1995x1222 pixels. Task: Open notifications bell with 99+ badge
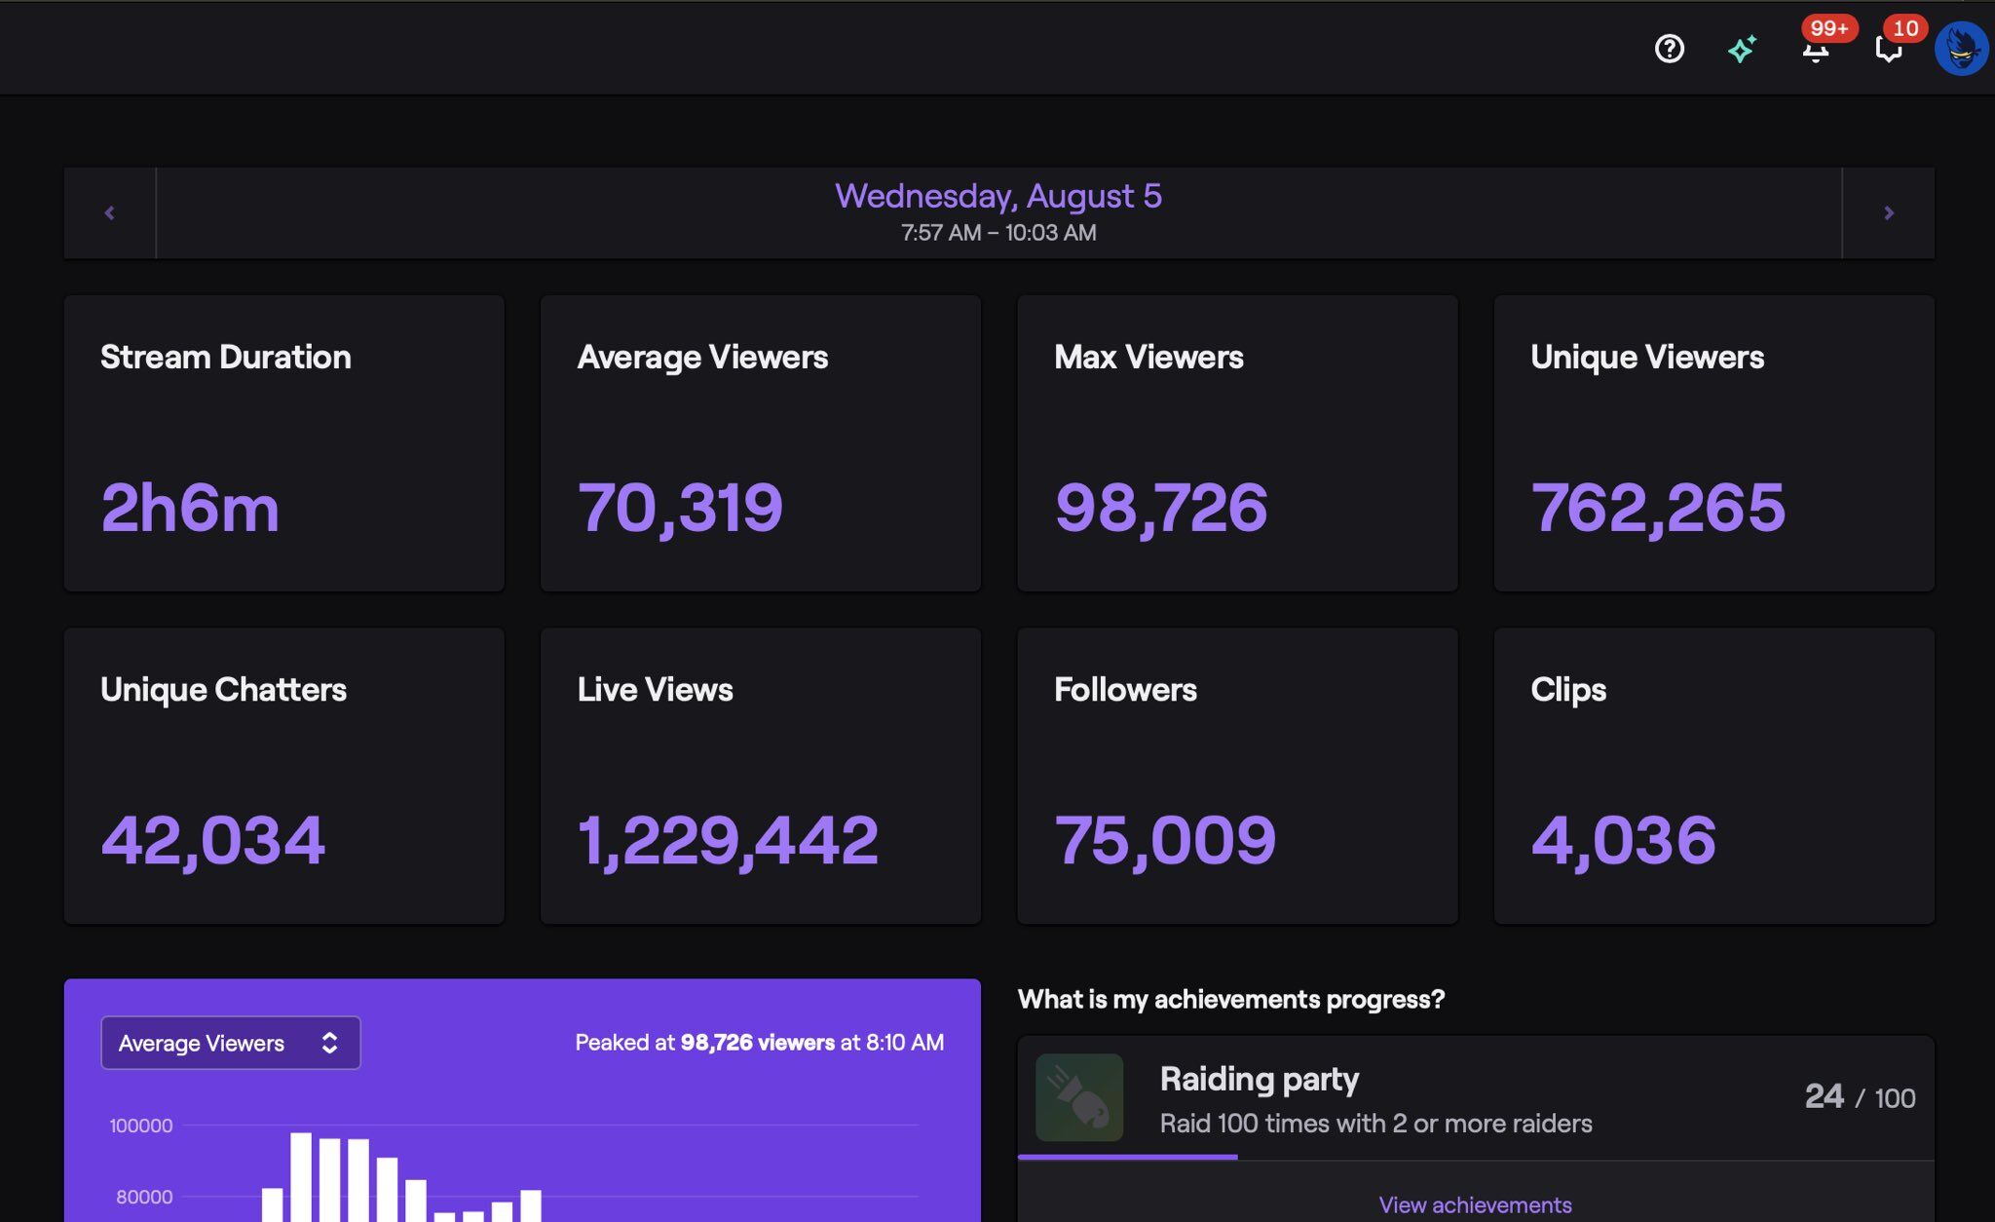point(1815,51)
